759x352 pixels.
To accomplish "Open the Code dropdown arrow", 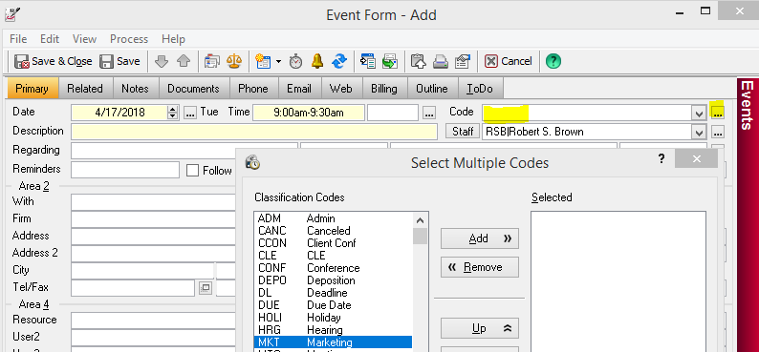I will 699,114.
